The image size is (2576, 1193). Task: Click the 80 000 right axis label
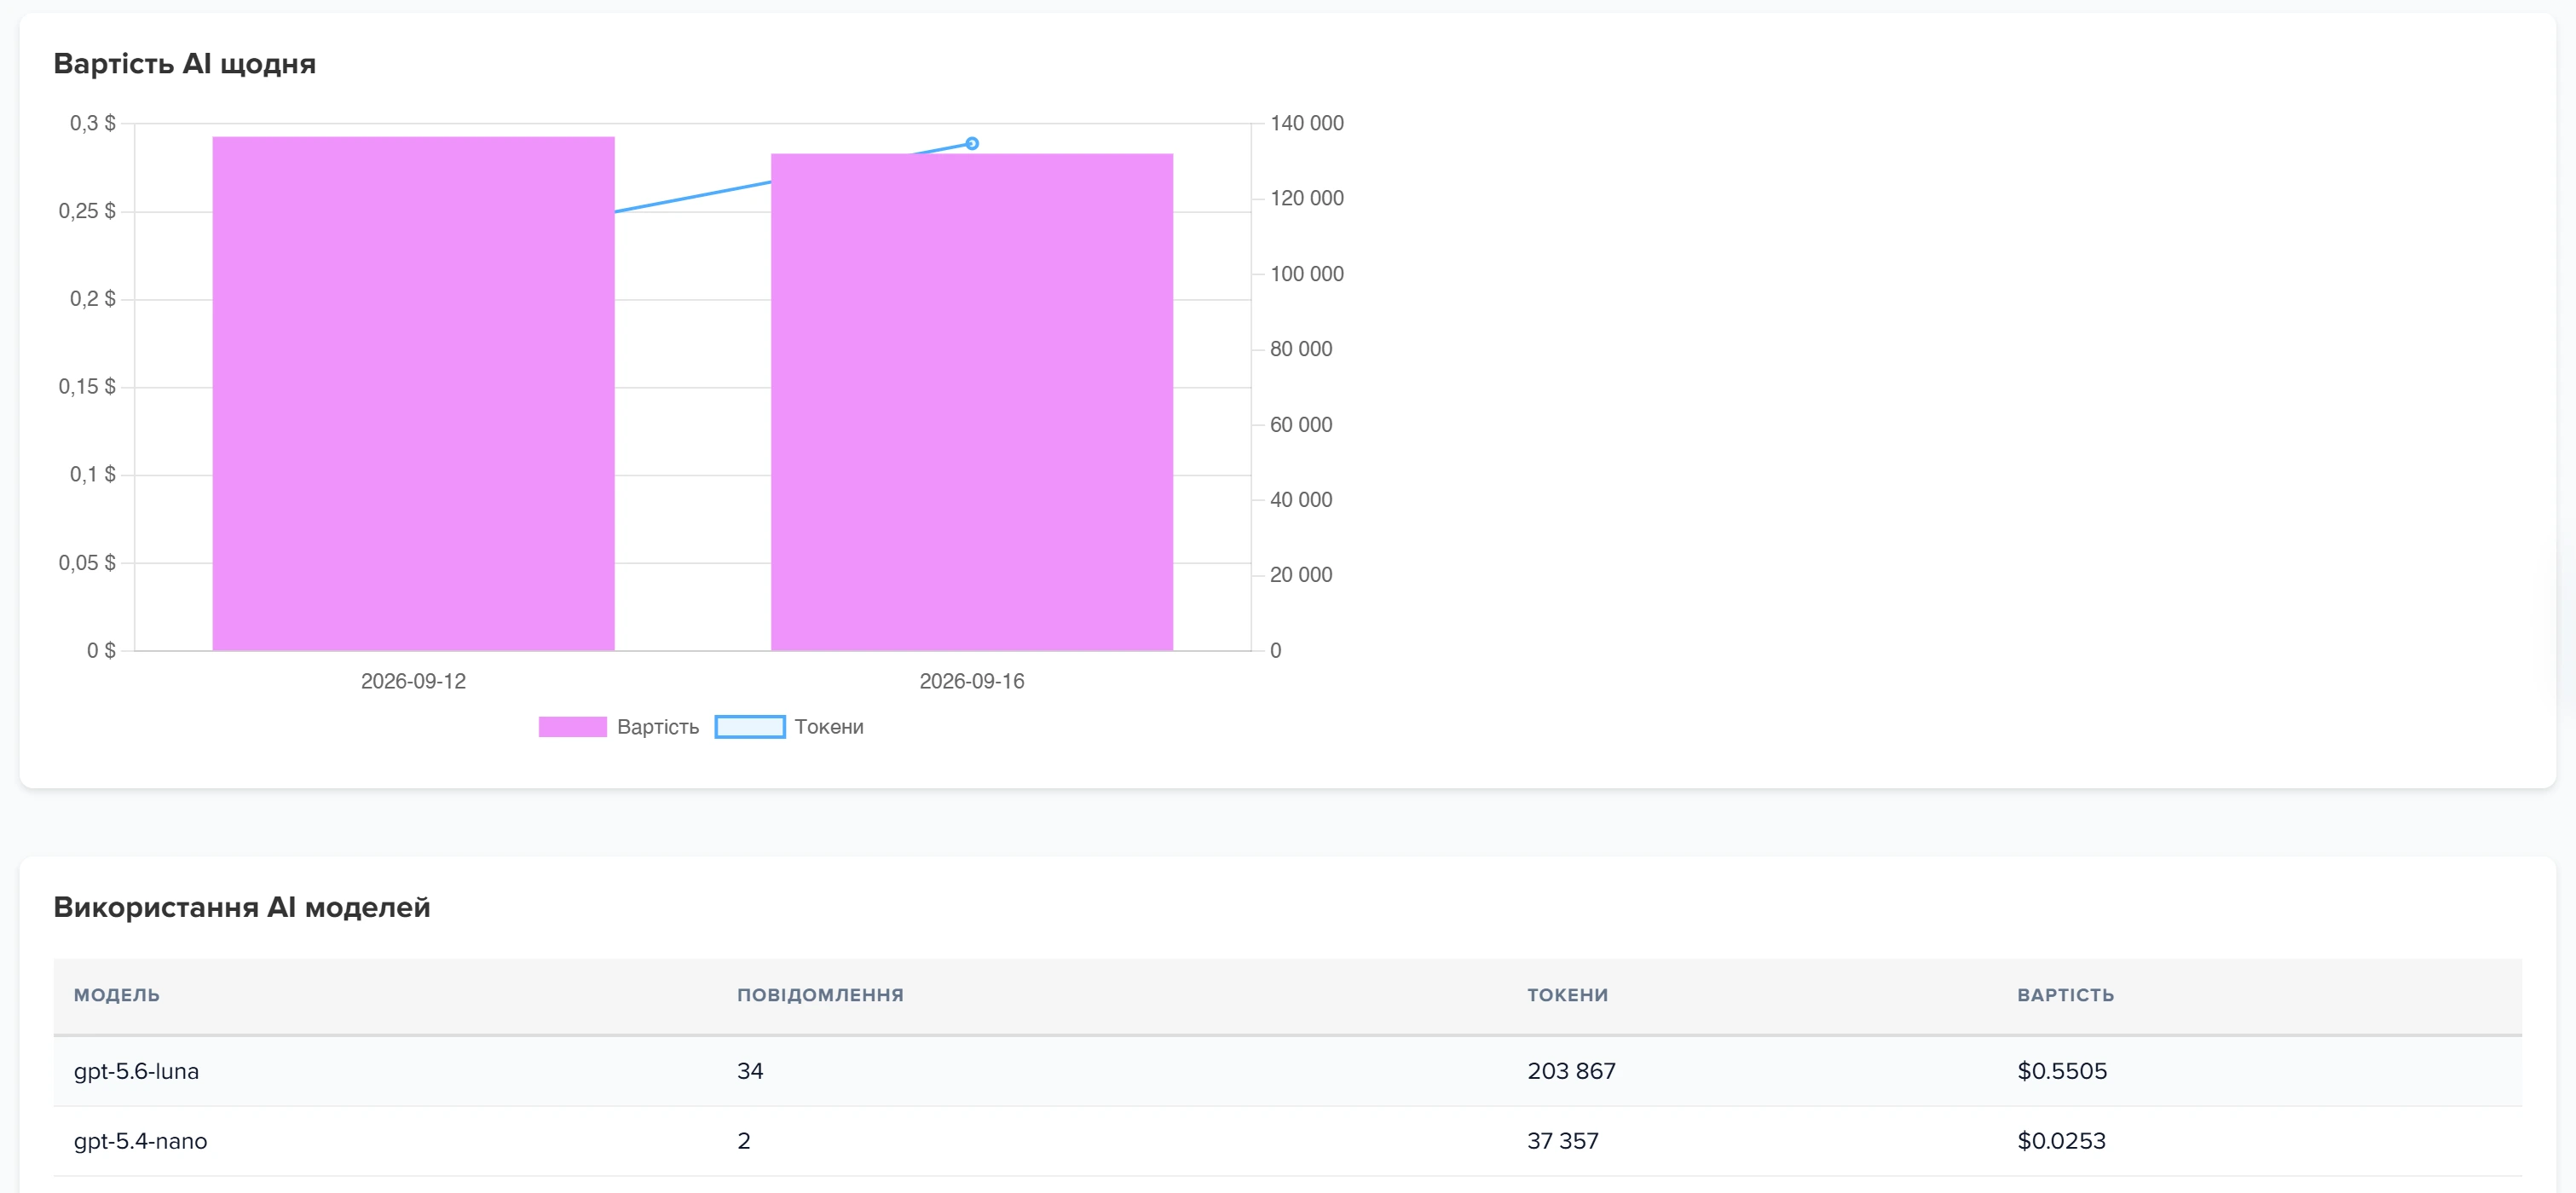1300,349
